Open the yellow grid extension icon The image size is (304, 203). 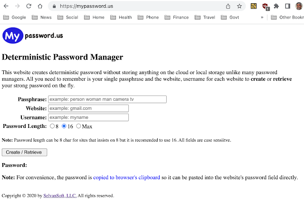[x=254, y=6]
